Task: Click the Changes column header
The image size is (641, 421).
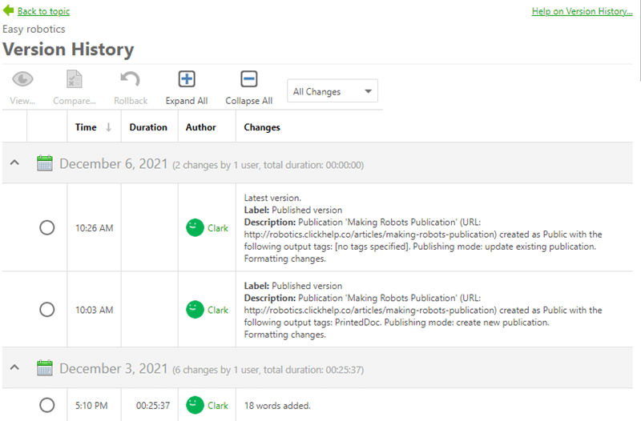Action: tap(262, 127)
